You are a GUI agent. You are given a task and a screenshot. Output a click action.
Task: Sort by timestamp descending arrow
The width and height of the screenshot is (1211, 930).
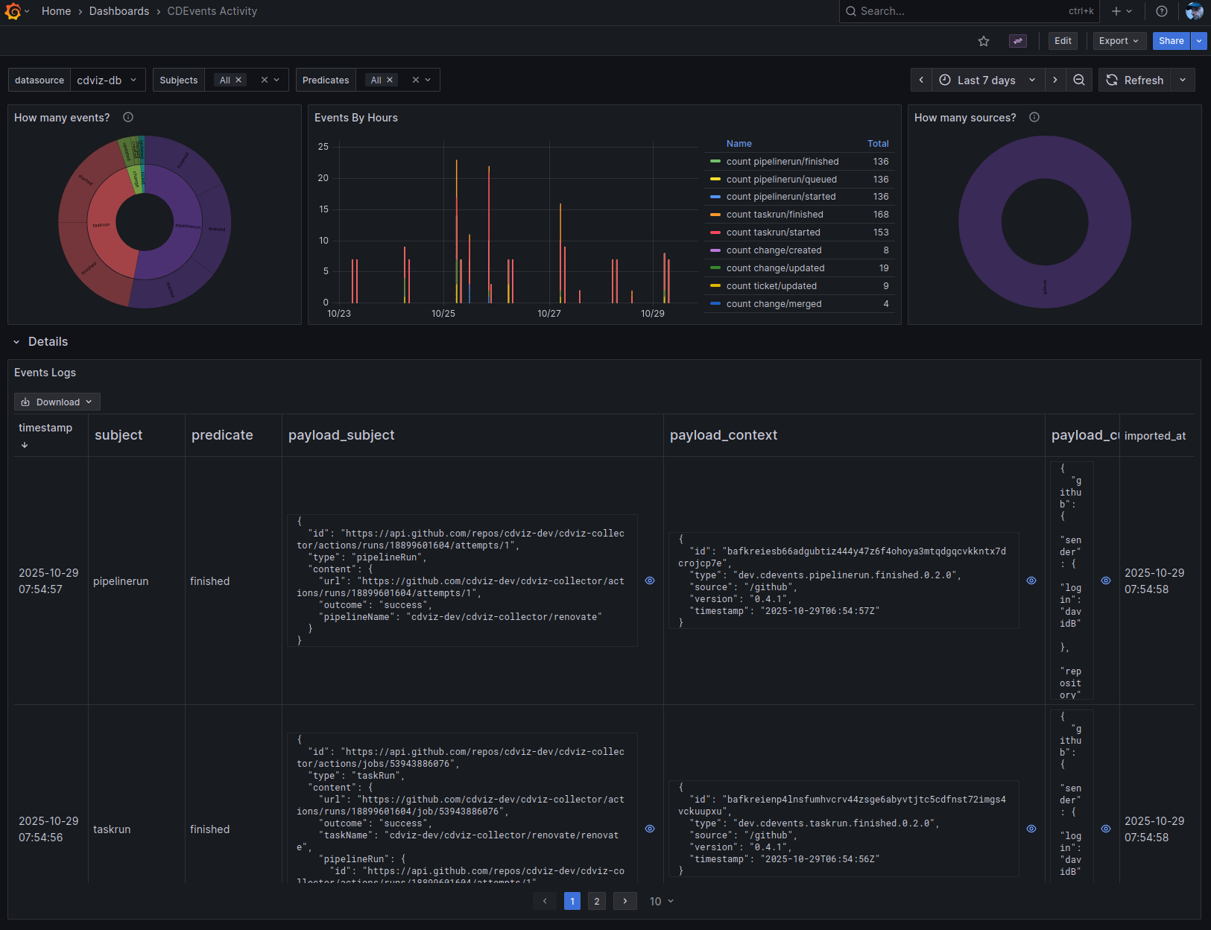coord(25,445)
